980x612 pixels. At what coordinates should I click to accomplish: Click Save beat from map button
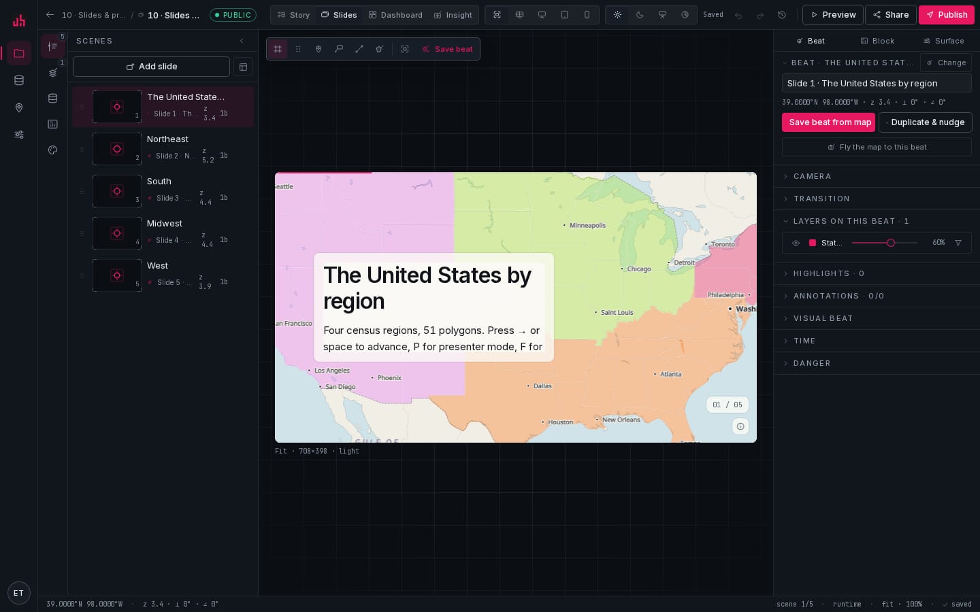tap(828, 122)
